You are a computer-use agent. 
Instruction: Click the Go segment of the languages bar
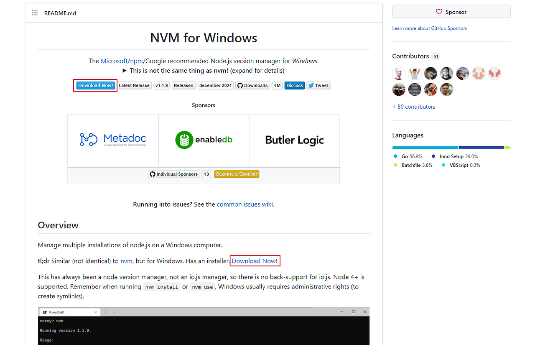point(425,147)
